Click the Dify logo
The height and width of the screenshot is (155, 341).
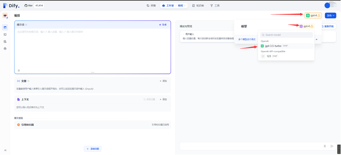pos(11,6)
